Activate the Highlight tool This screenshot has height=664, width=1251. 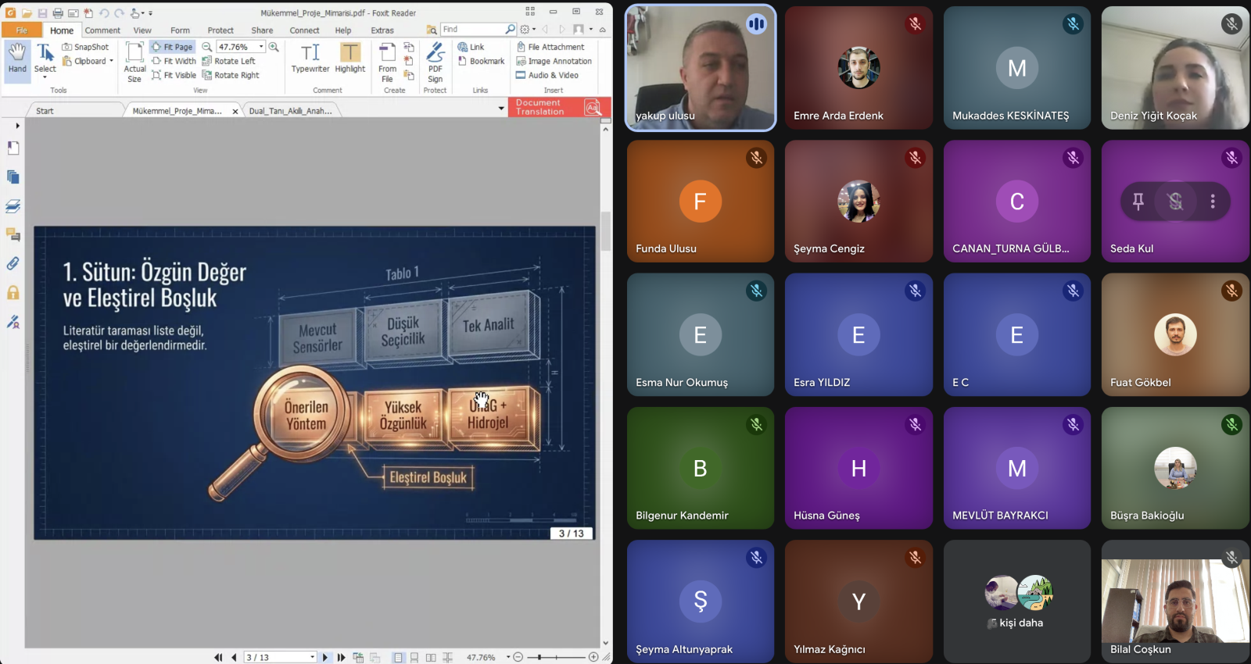(350, 59)
